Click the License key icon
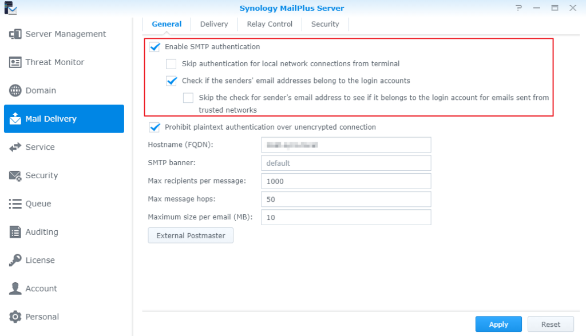The width and height of the screenshot is (586, 336). click(15, 260)
